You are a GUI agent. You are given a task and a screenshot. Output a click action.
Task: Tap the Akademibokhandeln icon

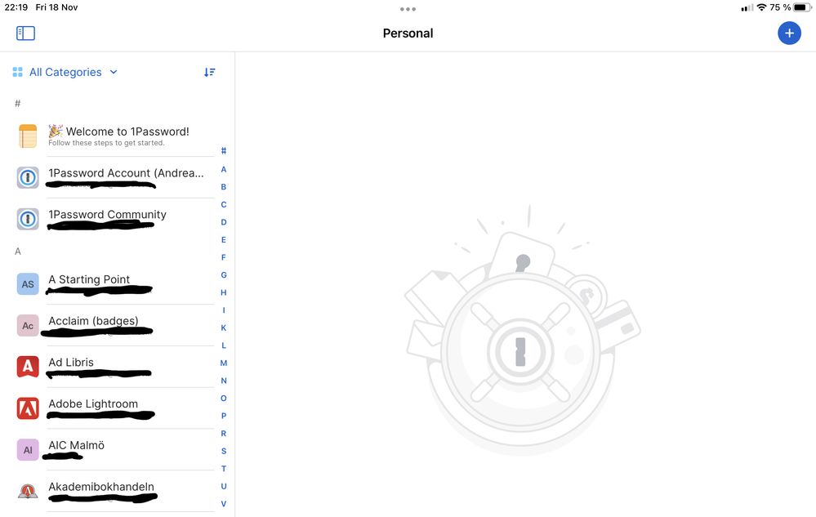[28, 491]
